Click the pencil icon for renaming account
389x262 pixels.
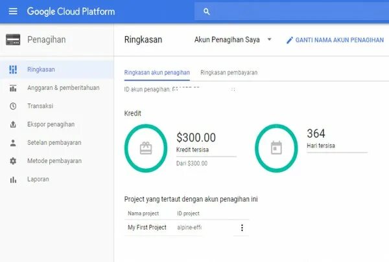pyautogui.click(x=290, y=40)
